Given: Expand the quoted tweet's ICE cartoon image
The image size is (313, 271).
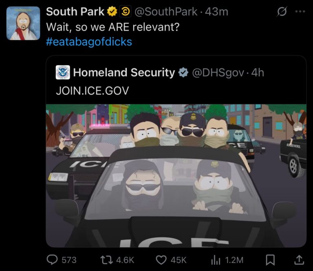Looking at the screenshot, I should [x=176, y=175].
